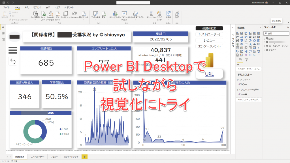Open the モデリング ribbon tab
Screen dimensions: 290x163
point(37,8)
